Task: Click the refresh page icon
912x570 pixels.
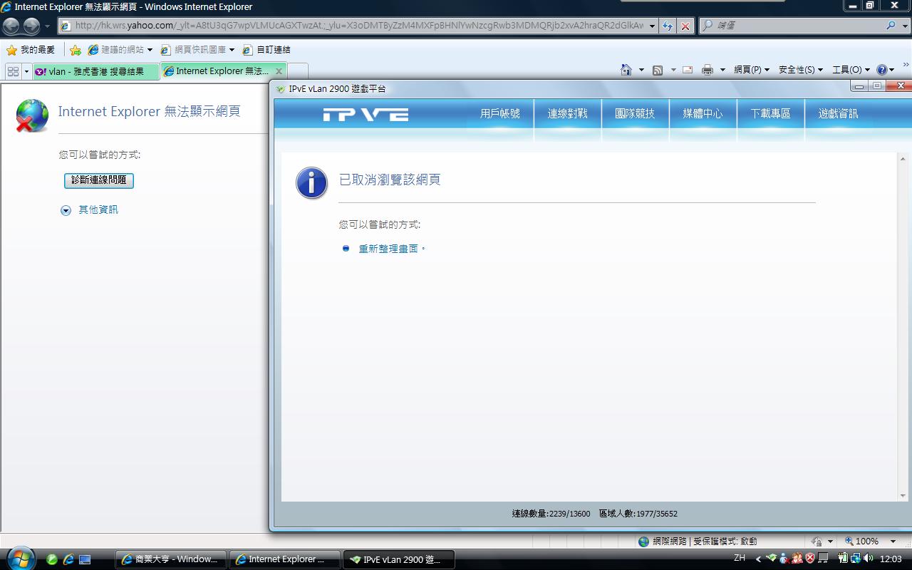Action: pos(668,26)
